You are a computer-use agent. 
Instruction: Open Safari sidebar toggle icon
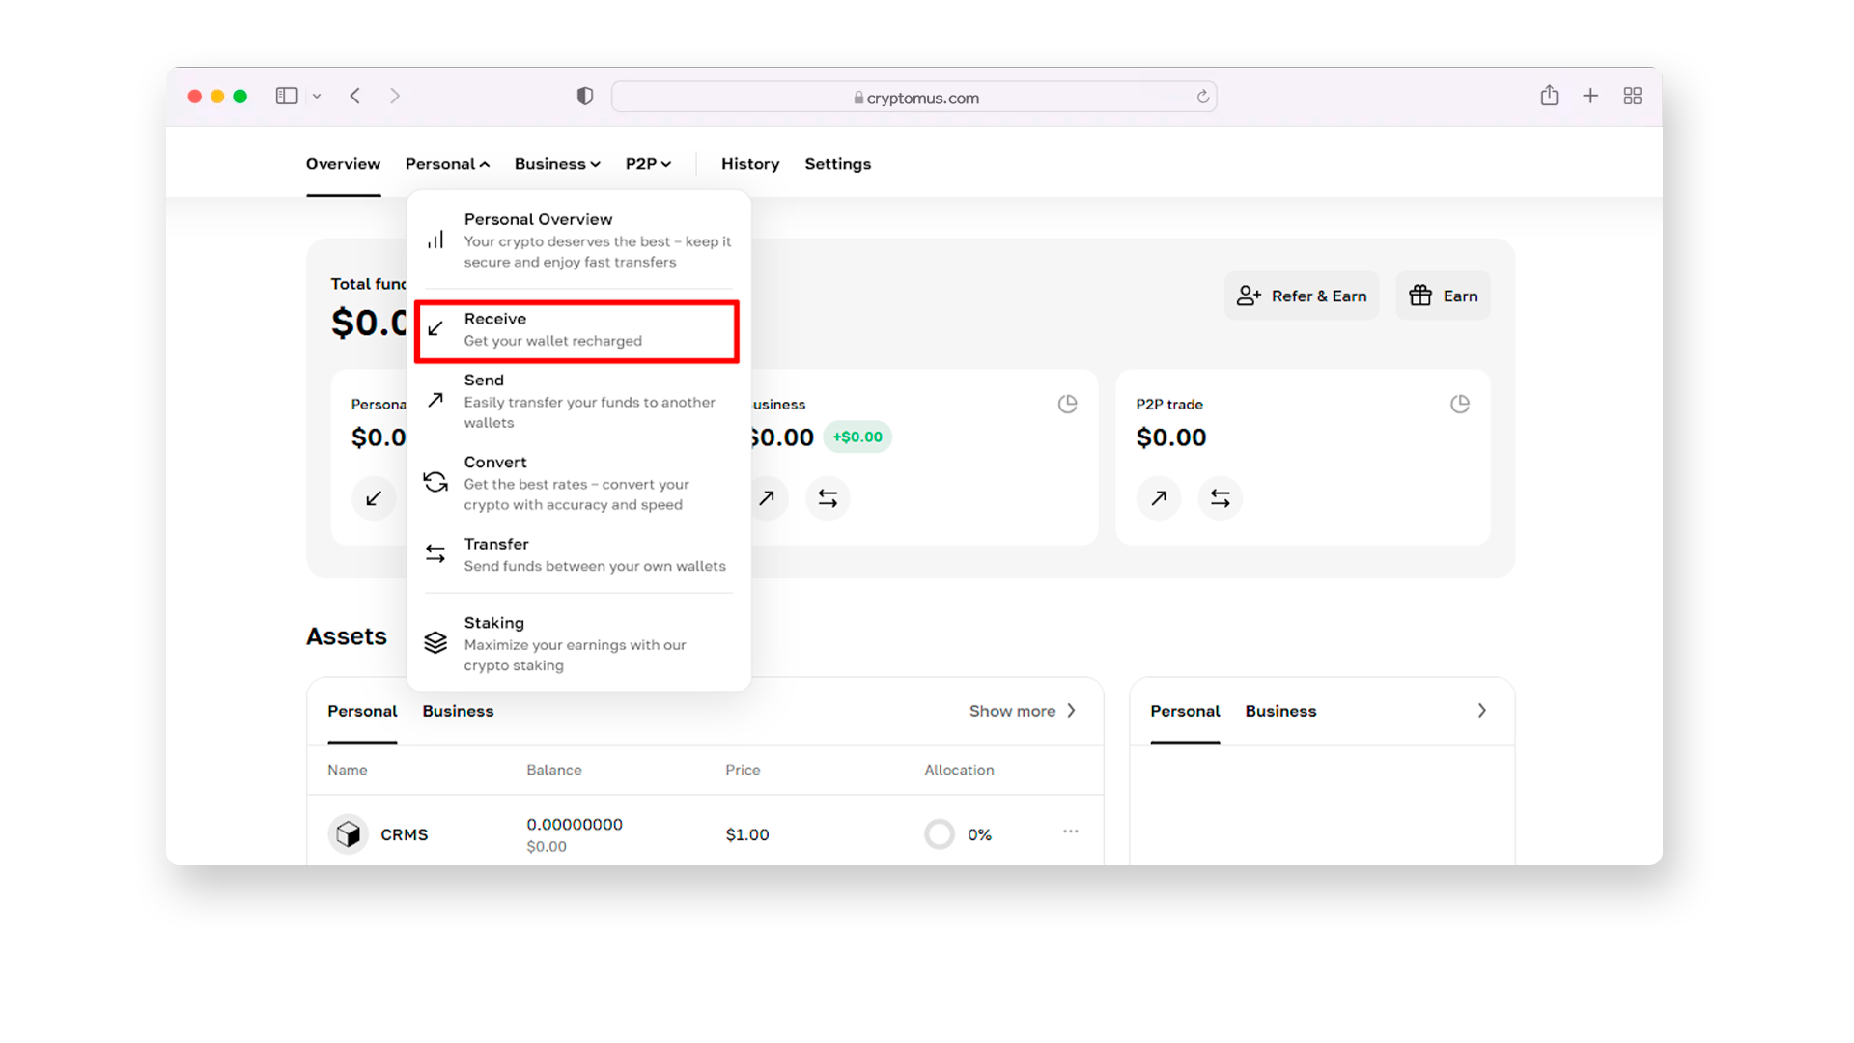tap(287, 96)
